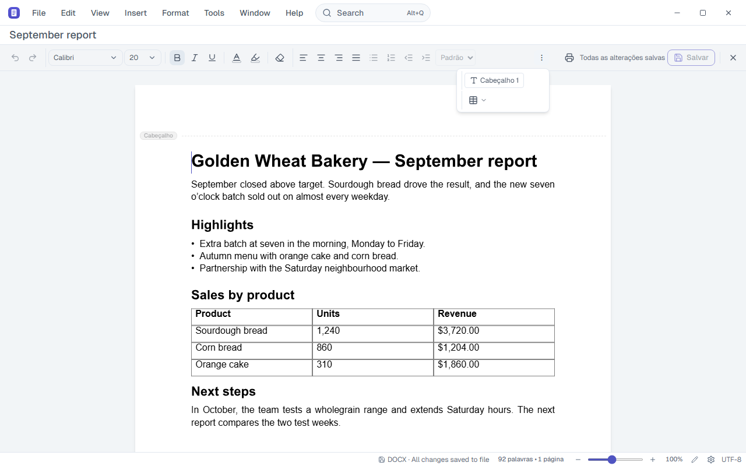
Task: Clear formatting with the eraser icon
Action: click(280, 58)
